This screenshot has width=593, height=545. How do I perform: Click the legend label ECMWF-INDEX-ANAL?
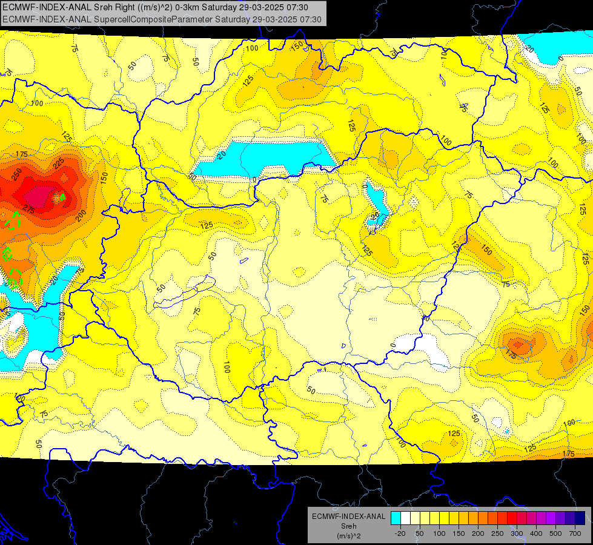tap(348, 517)
